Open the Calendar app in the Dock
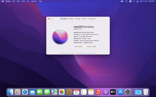156x97 pixels. (76, 92)
